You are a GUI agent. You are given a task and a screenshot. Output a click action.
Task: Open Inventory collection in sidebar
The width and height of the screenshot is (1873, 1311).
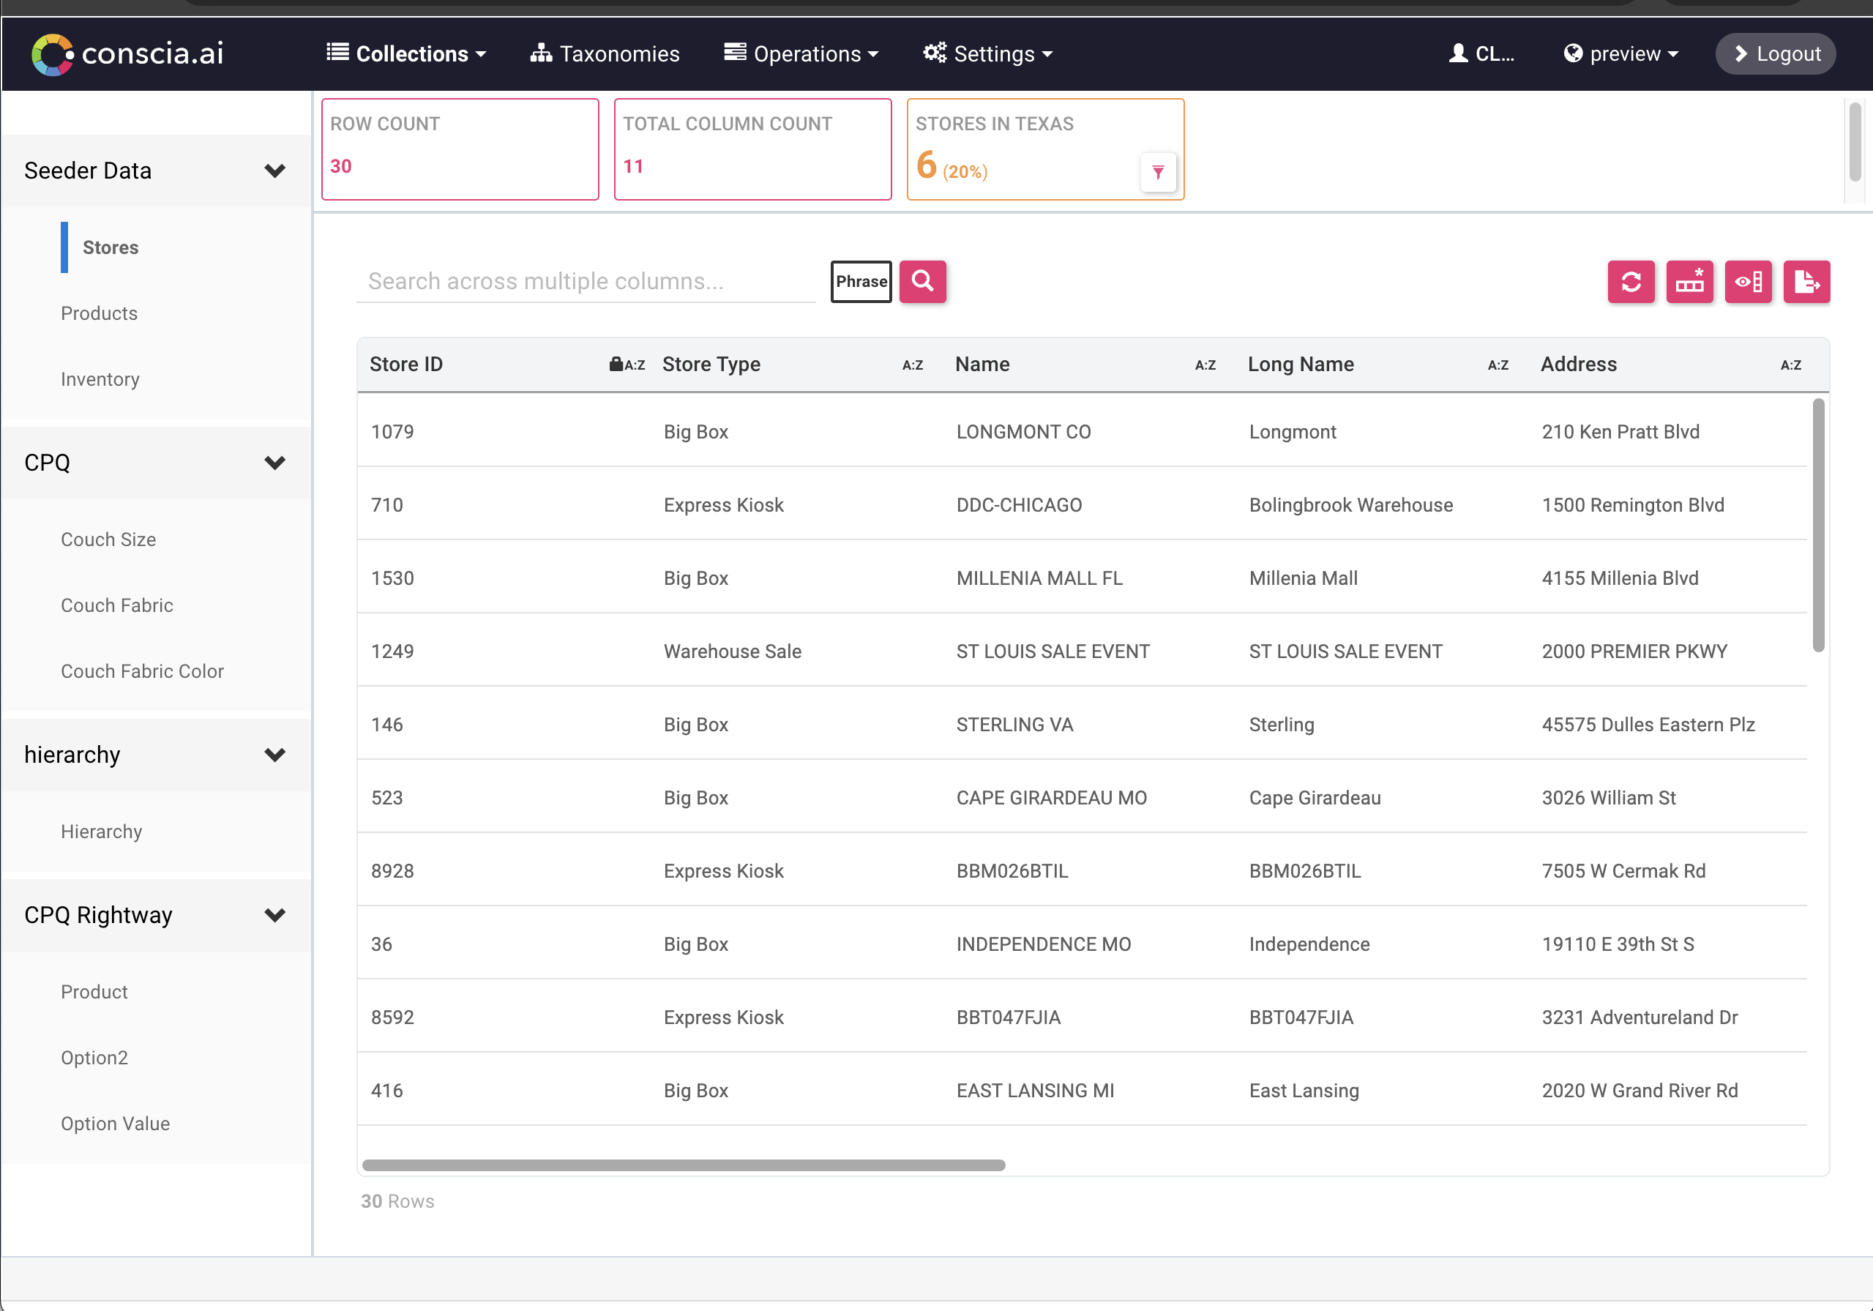click(100, 379)
